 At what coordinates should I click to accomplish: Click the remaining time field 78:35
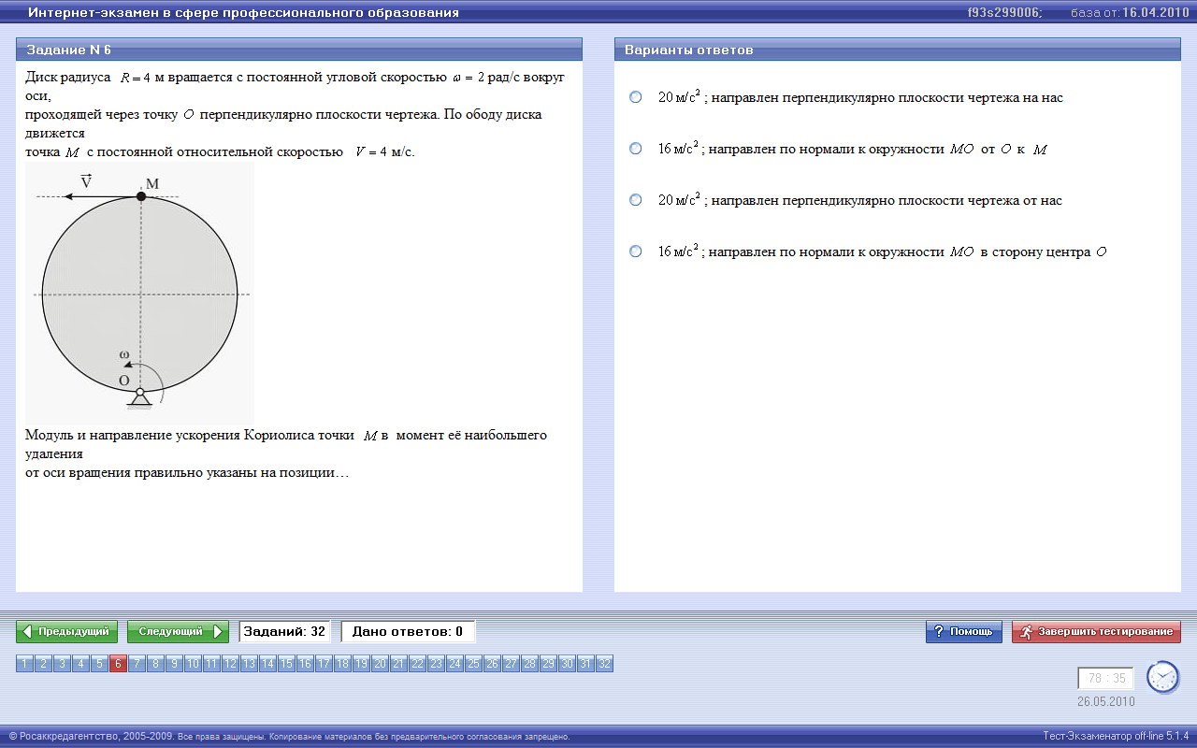point(1105,679)
